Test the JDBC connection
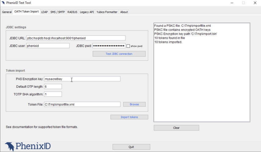Image resolution: width=261 pixels, height=152 pixels. point(119,54)
